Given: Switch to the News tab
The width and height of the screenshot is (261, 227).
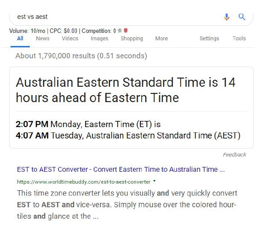Looking at the screenshot, I should 43,39.
